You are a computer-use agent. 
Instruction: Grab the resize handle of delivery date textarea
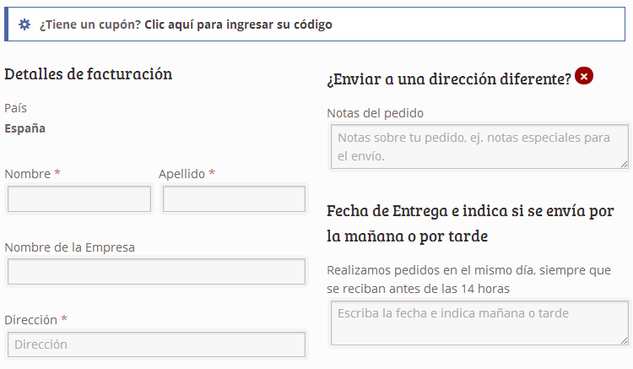(624, 340)
